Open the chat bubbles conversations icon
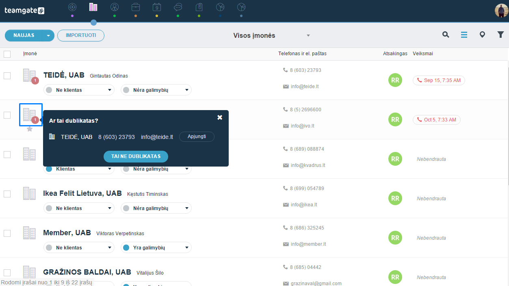 [178, 7]
